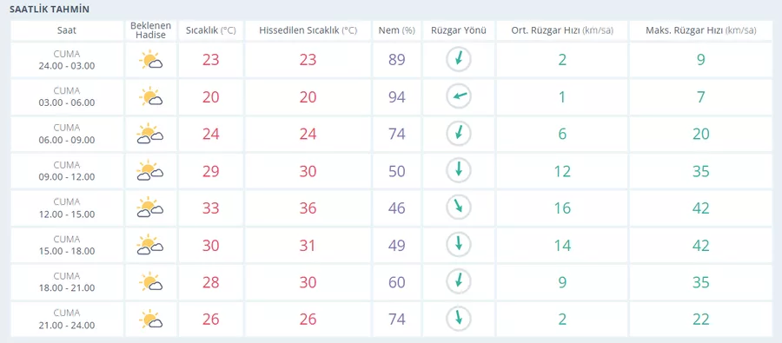
Task: Select the CUMA 09.00 - 12.00 time cell
Action: [x=67, y=171]
